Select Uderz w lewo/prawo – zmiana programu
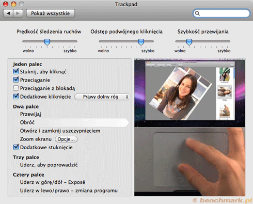 69,191
